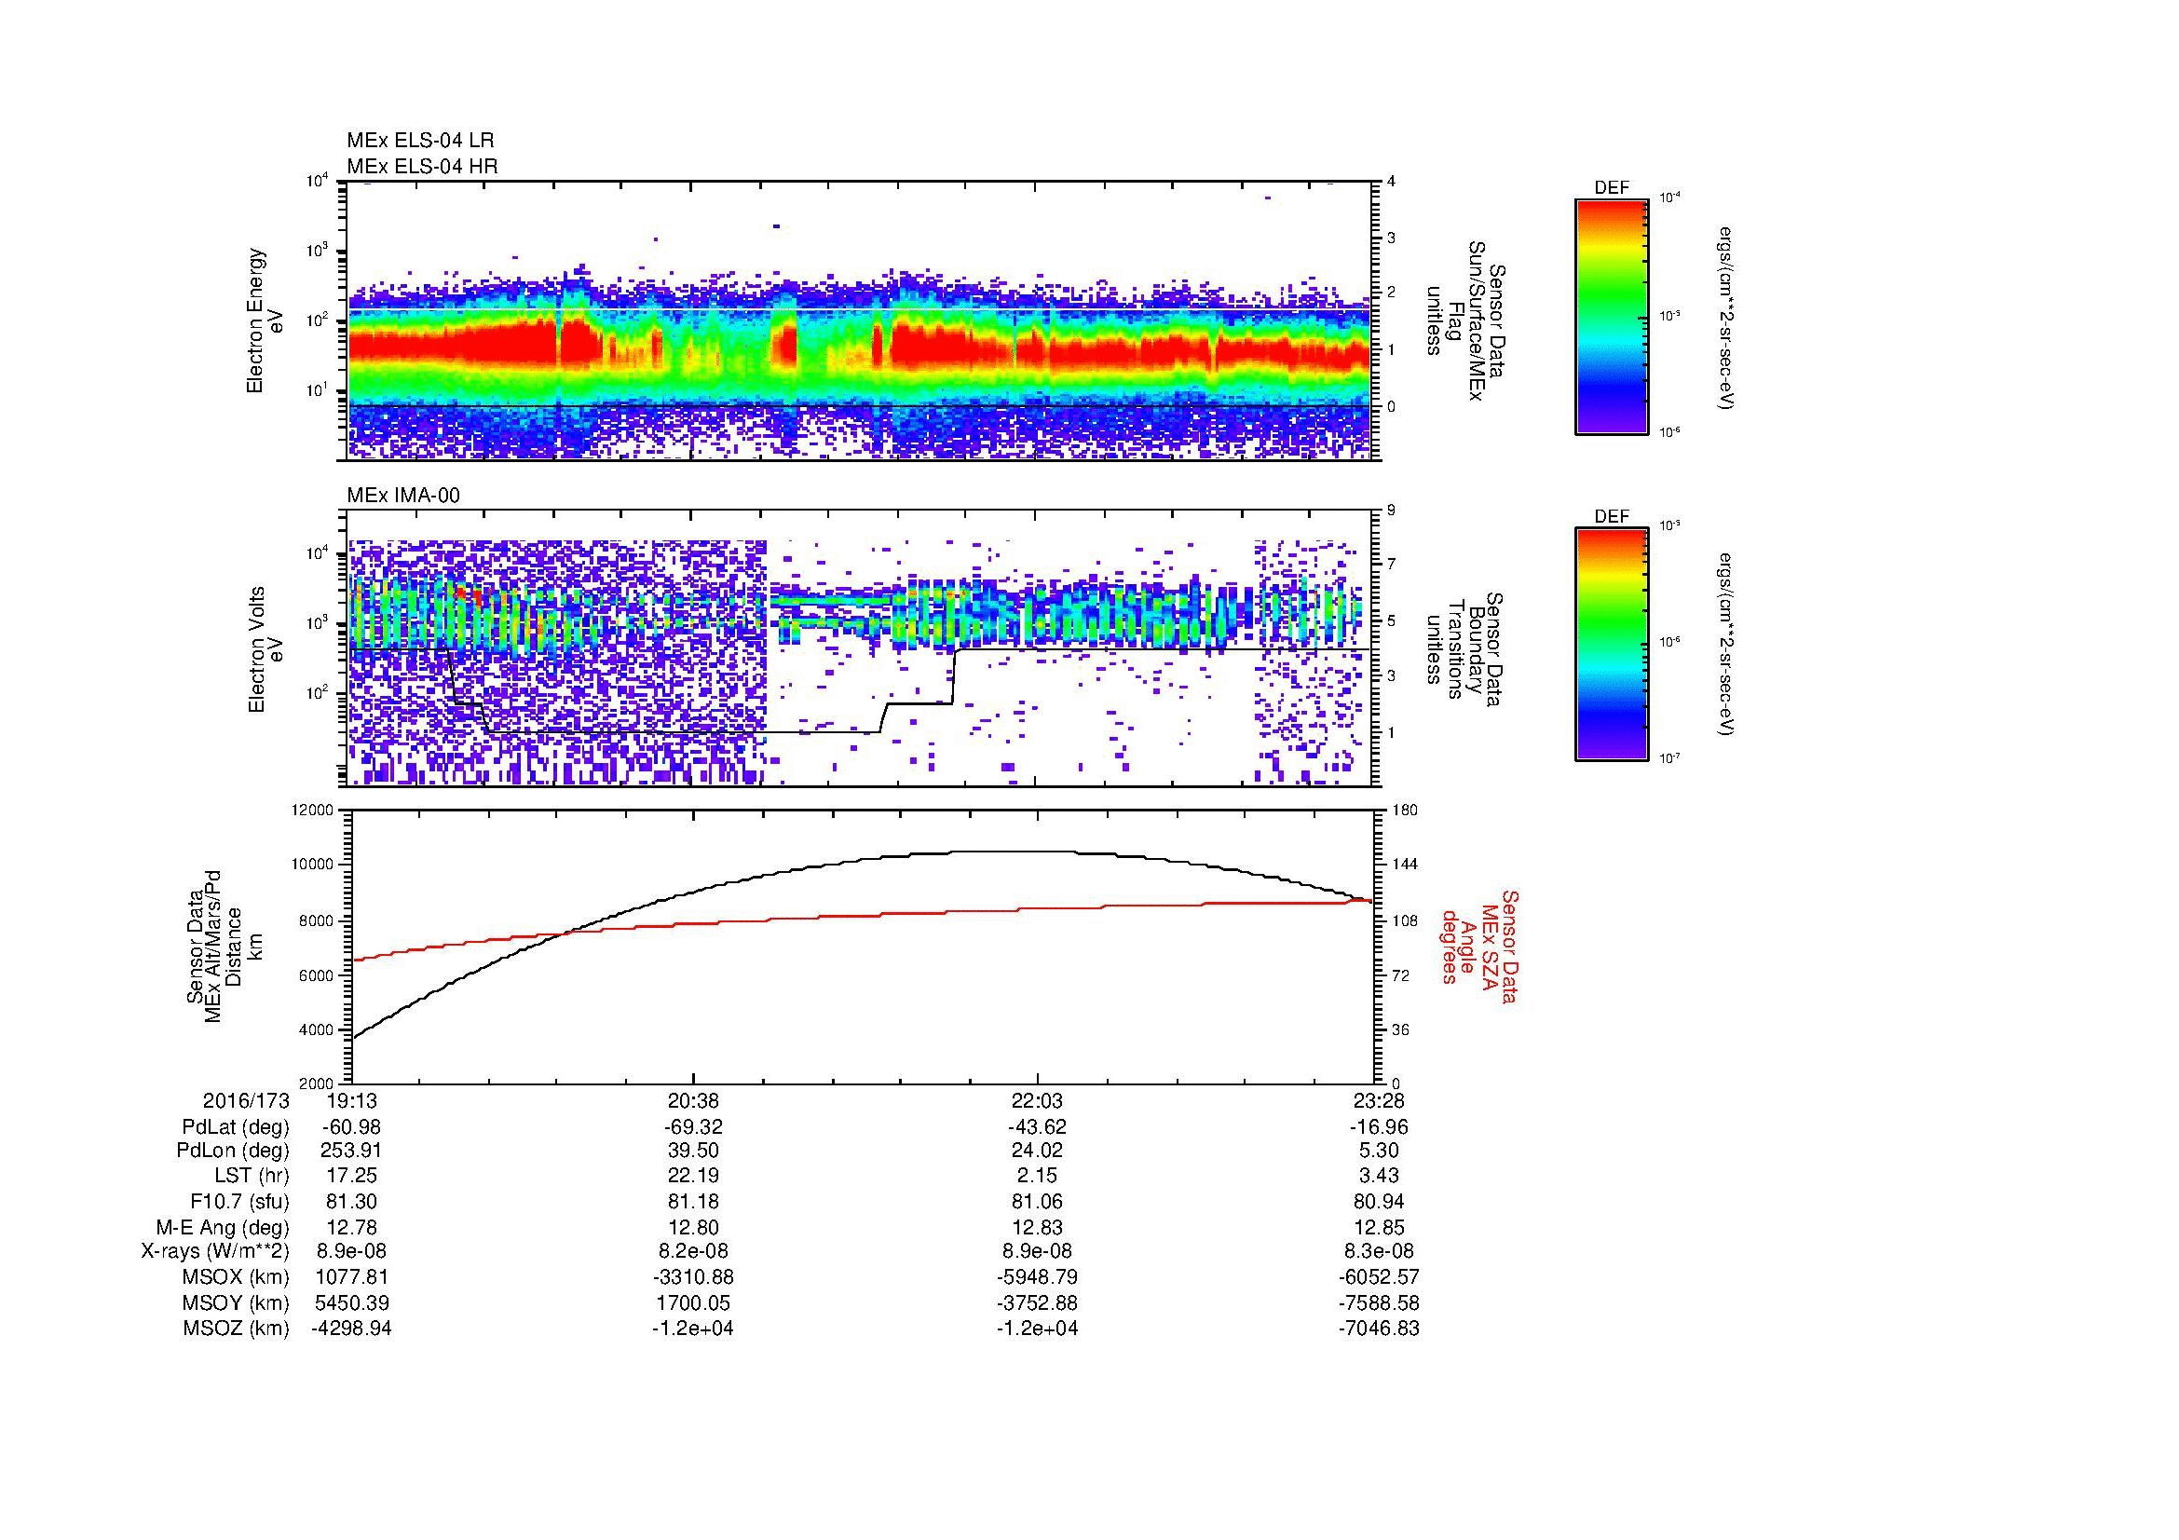The image size is (2179, 1540).
Task: Click the PdLon value 39.50
Action: click(x=693, y=1151)
